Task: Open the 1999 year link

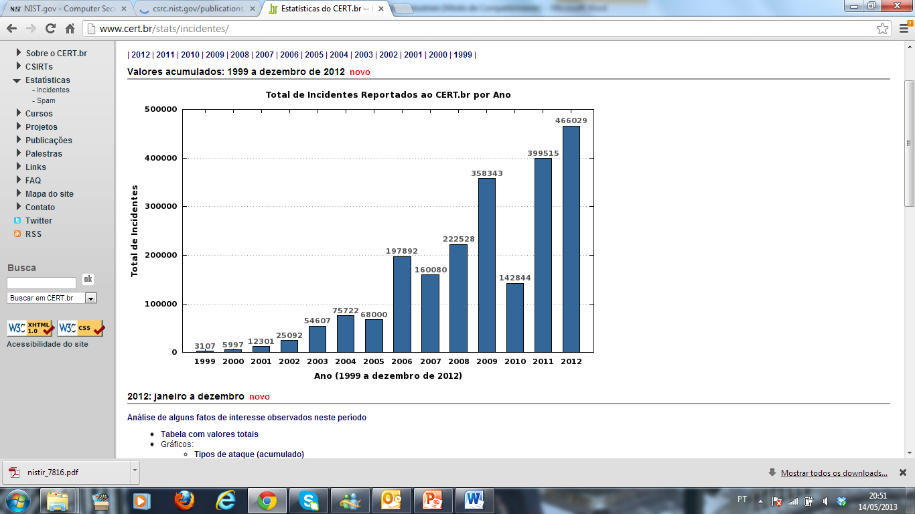Action: (x=463, y=55)
